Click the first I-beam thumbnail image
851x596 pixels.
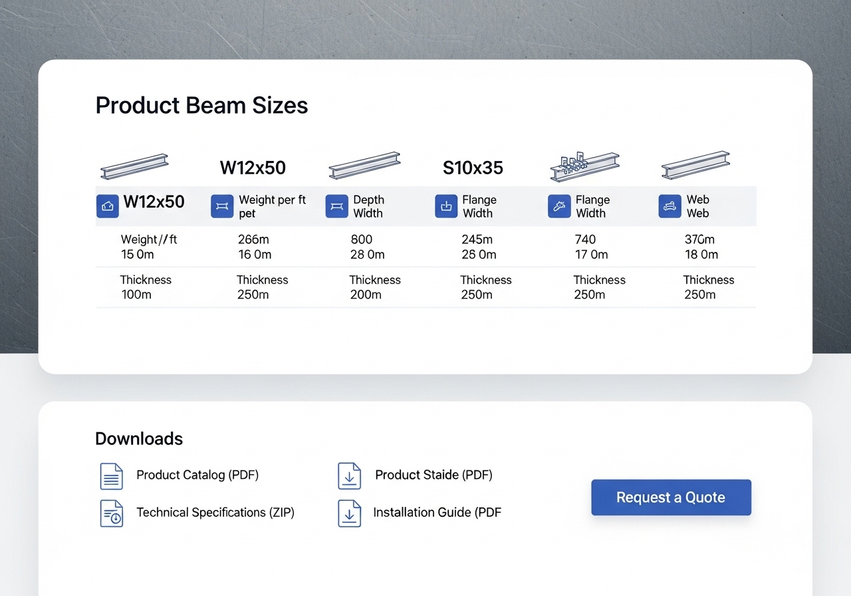tap(134, 166)
